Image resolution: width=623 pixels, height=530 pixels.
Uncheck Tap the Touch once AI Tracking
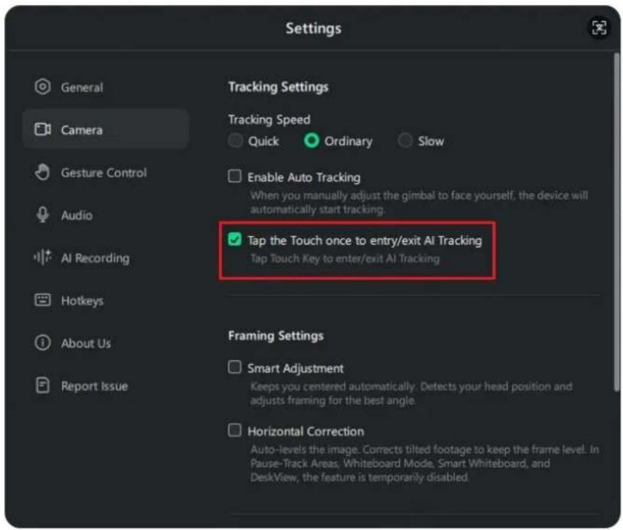pos(234,240)
